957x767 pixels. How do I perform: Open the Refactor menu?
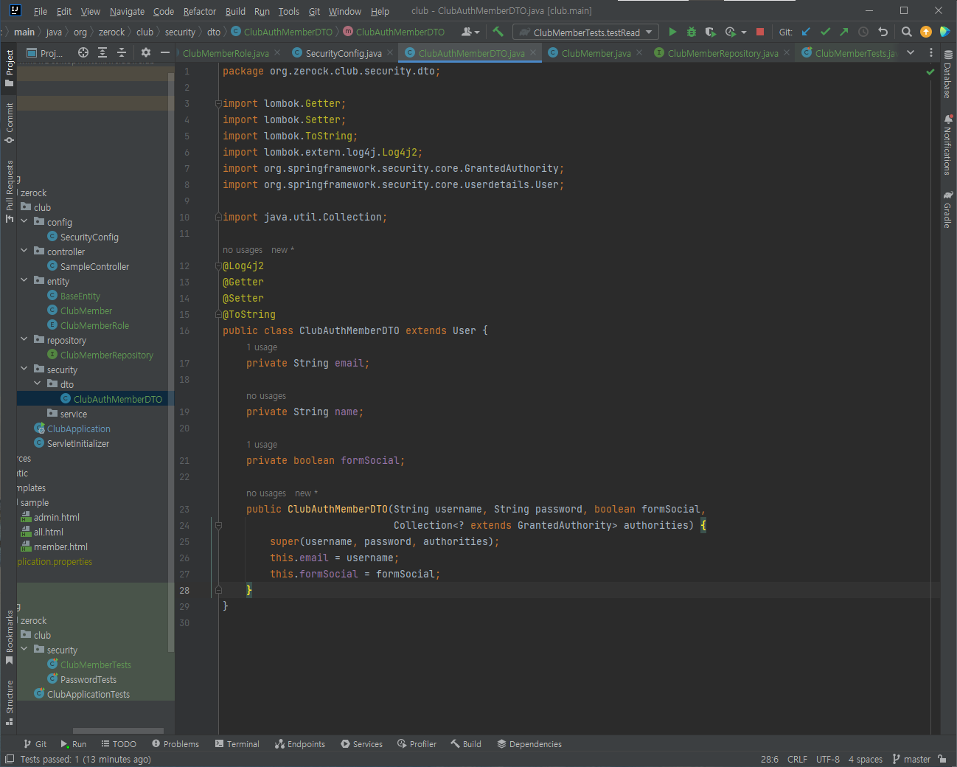pos(200,11)
